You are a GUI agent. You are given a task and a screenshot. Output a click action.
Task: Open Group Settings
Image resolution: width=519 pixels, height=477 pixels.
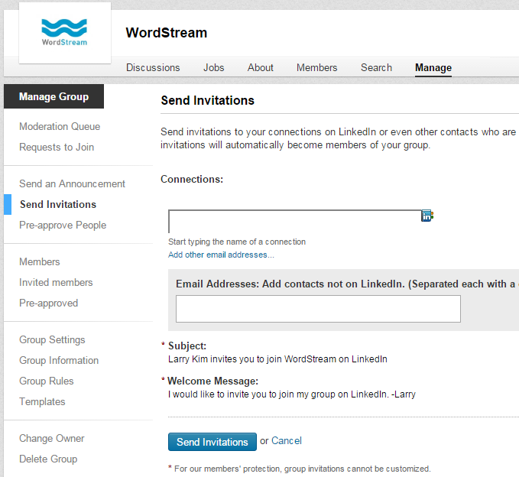point(52,339)
